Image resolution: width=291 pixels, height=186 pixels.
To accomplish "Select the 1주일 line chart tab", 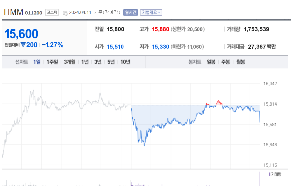I will pyautogui.click(x=52, y=62).
